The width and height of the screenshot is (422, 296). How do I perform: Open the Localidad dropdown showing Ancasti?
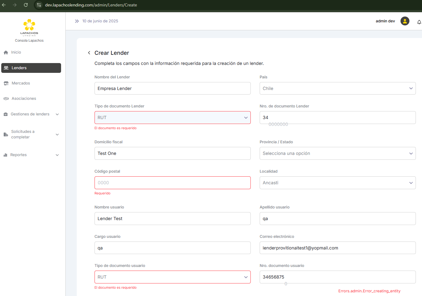click(x=337, y=183)
